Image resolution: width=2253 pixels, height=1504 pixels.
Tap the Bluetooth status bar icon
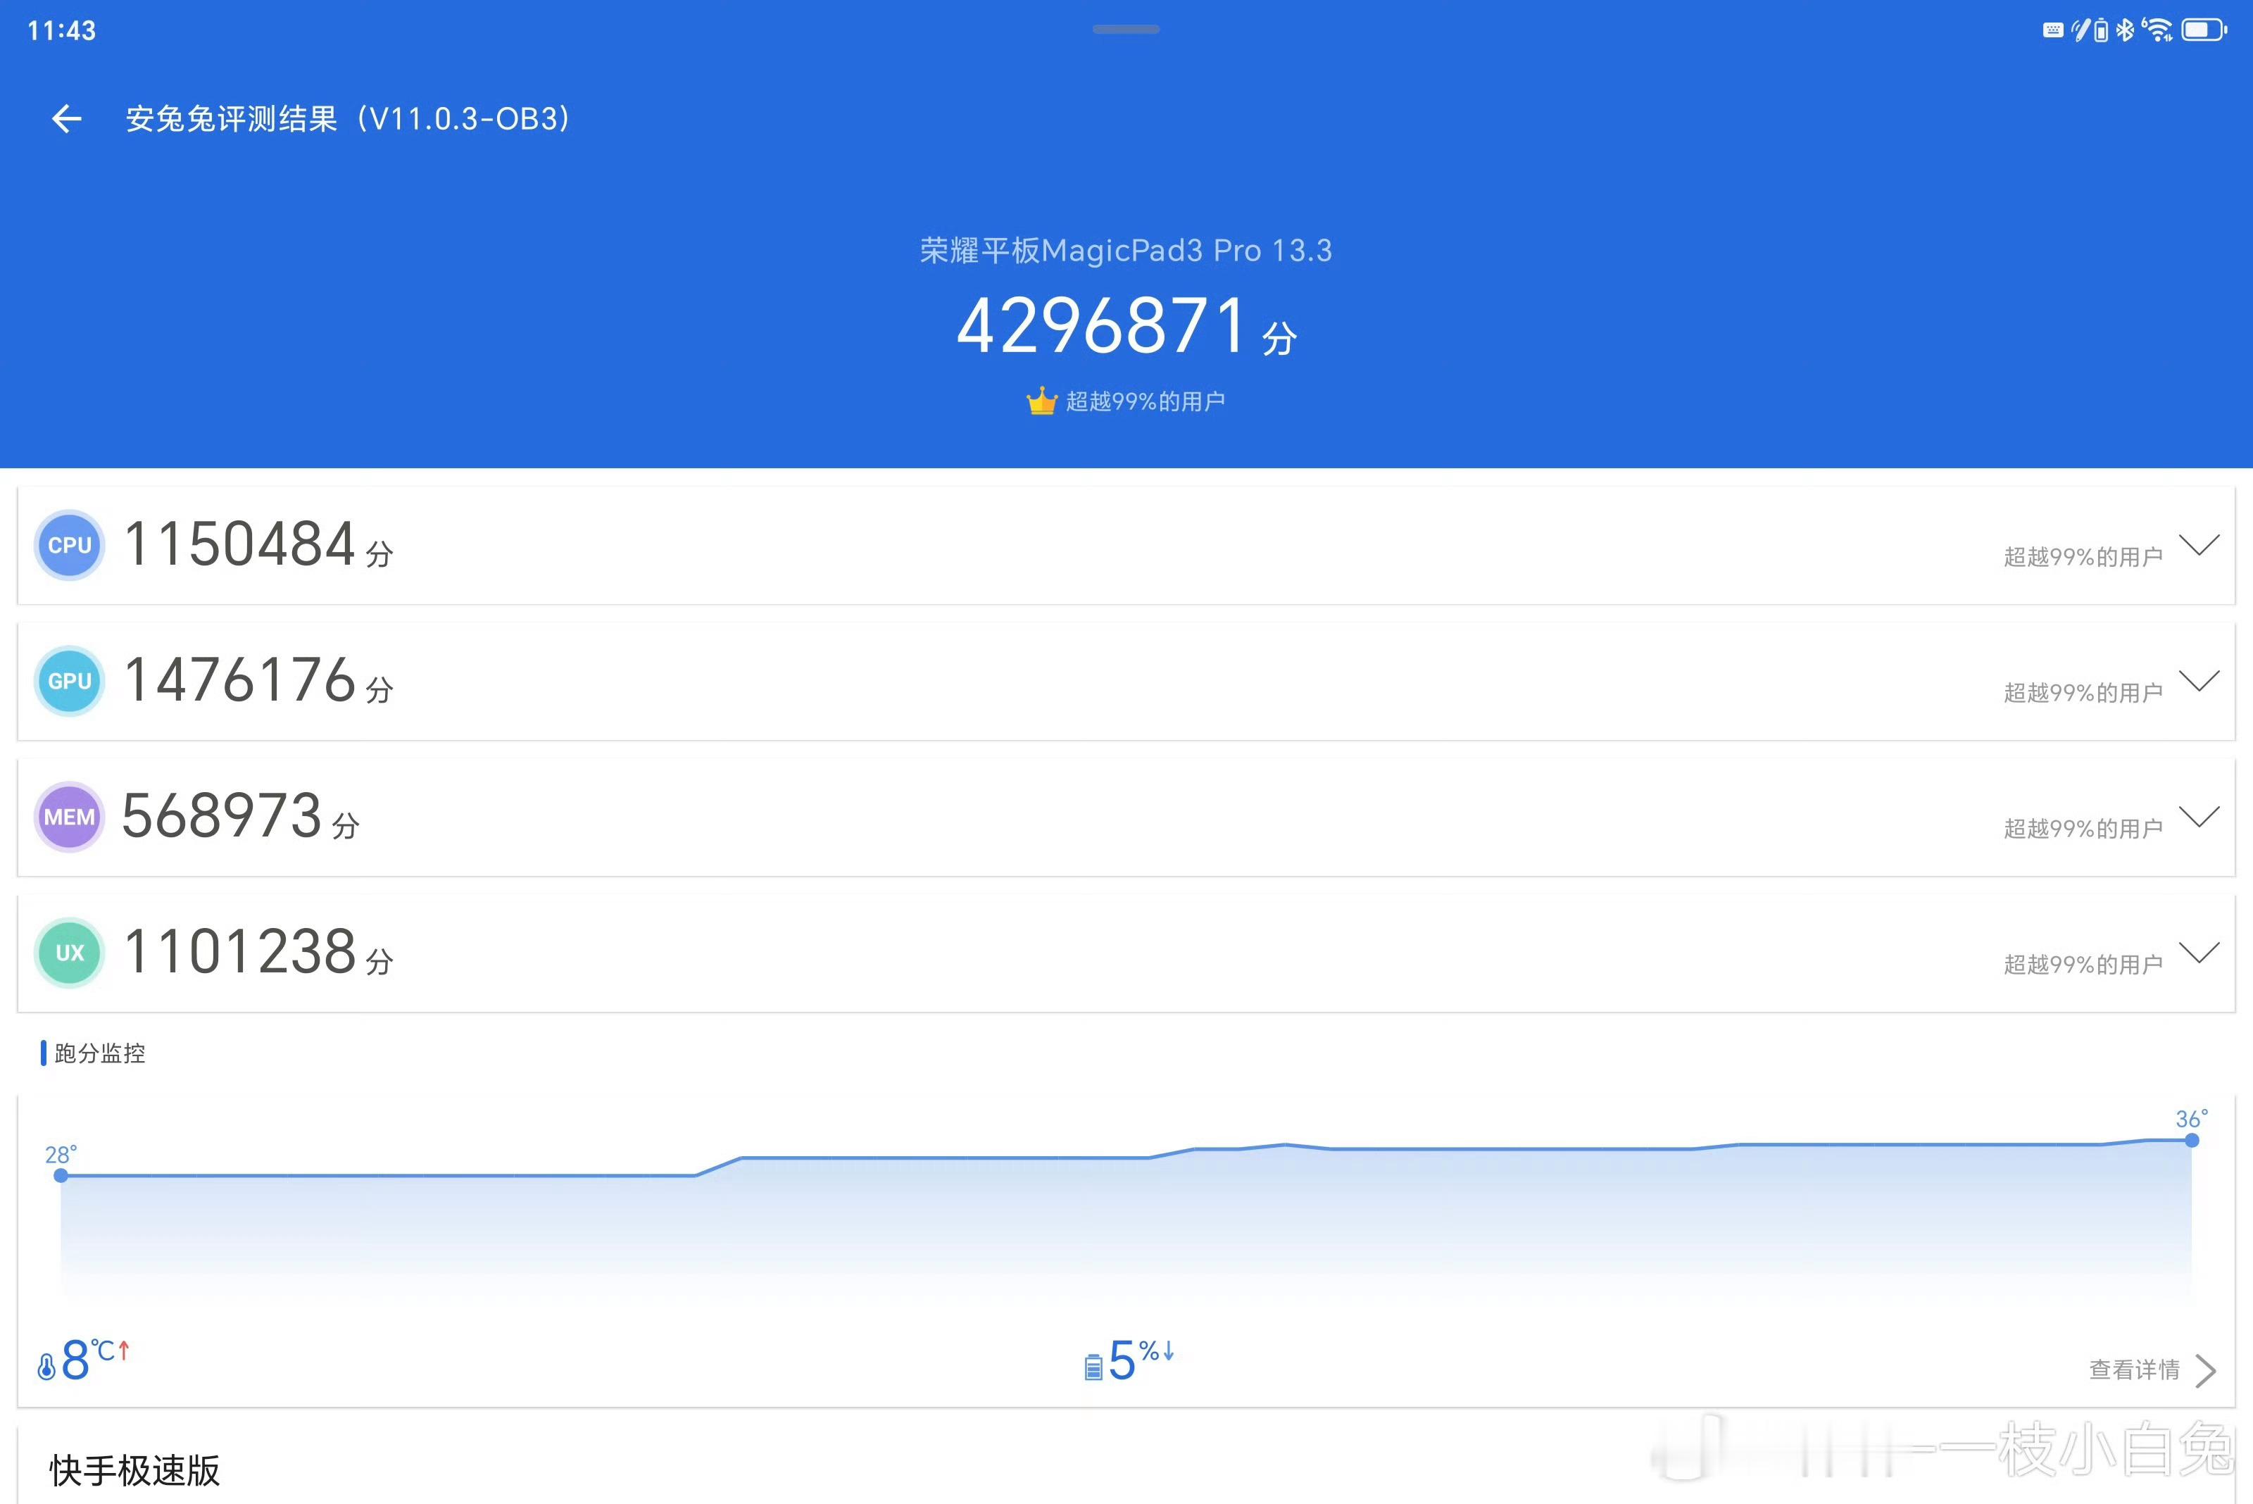click(2124, 30)
